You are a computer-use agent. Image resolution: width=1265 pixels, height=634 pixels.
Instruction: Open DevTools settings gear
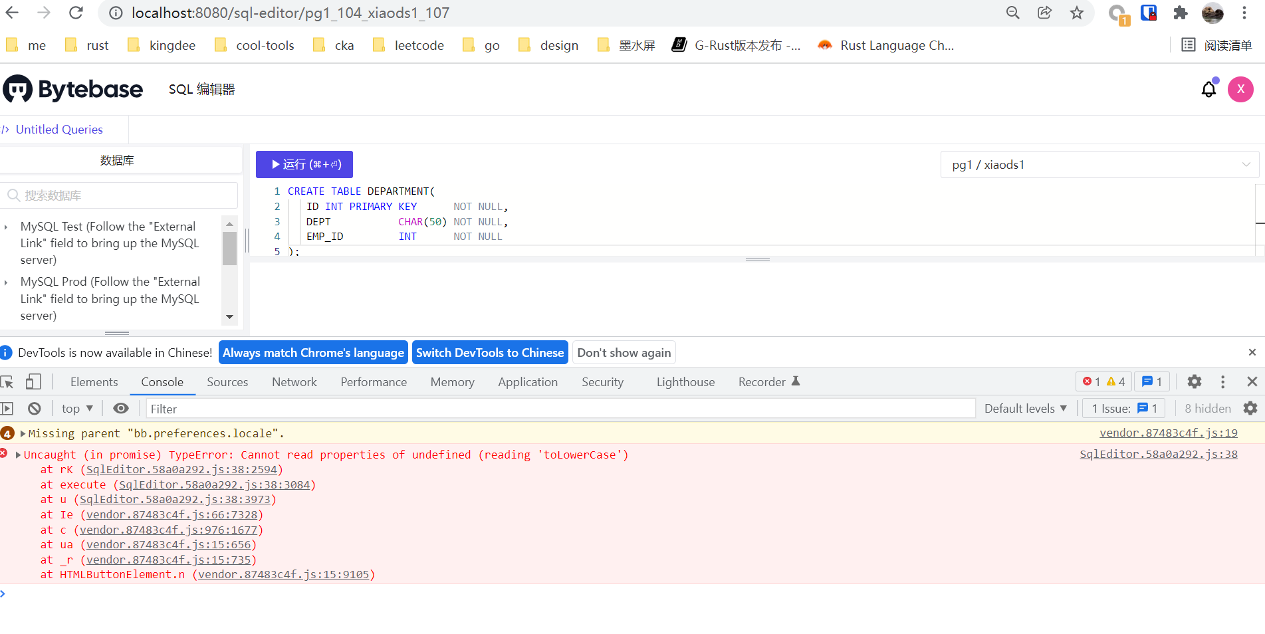(x=1194, y=381)
